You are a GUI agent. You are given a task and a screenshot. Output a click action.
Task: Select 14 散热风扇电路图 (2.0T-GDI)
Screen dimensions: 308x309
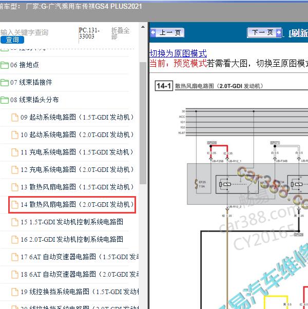tap(77, 205)
